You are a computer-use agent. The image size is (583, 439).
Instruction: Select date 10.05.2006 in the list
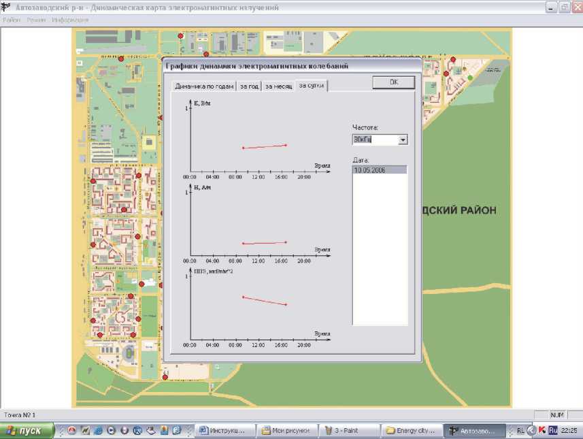click(x=380, y=170)
